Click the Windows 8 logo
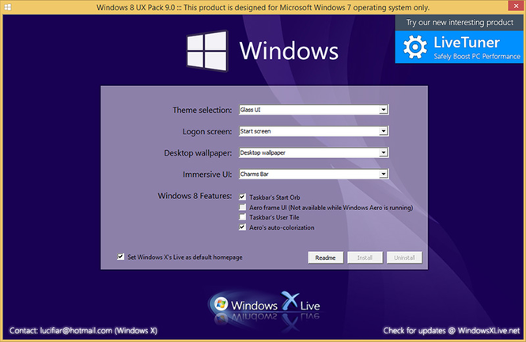The image size is (526, 342). 207,51
